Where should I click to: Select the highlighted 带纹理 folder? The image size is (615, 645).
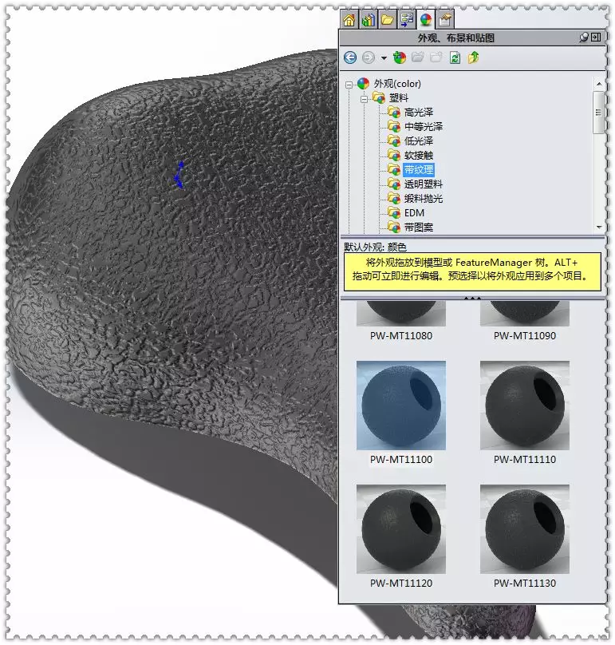click(x=419, y=170)
